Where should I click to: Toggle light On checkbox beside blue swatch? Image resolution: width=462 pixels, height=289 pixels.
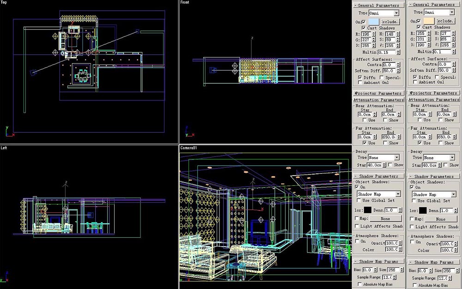click(364, 22)
